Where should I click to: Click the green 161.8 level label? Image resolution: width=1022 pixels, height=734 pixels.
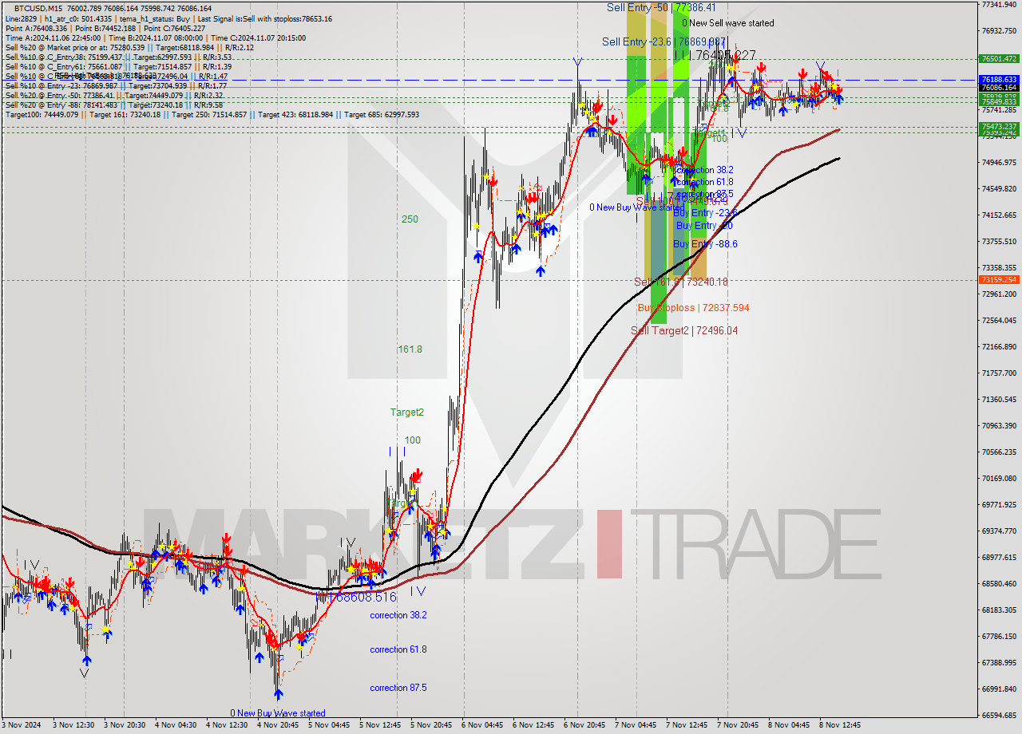[410, 349]
